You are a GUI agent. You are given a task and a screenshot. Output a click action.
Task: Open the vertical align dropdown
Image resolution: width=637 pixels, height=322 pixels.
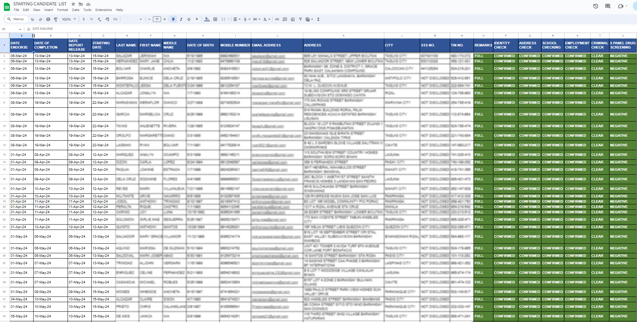247,19
